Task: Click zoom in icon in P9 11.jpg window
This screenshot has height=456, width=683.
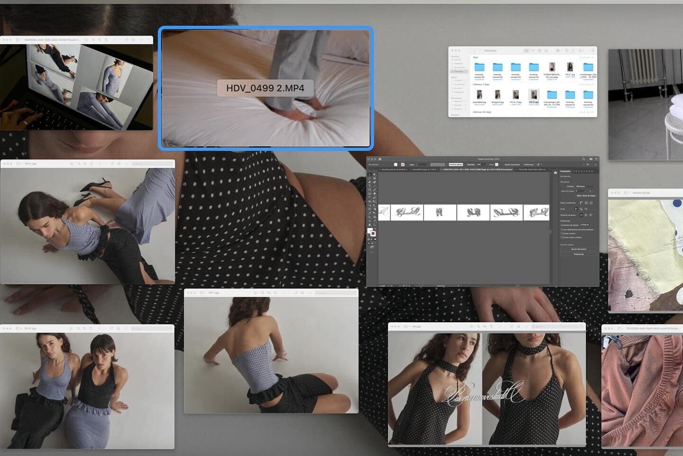Action: (x=85, y=164)
